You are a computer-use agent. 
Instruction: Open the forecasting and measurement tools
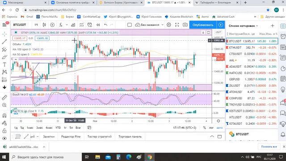tap(4, 80)
